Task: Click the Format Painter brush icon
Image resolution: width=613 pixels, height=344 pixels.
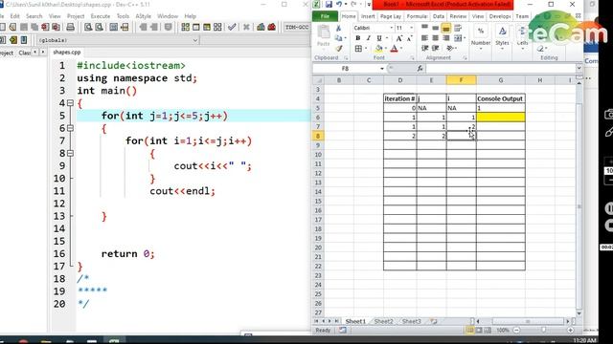Action: click(338, 49)
